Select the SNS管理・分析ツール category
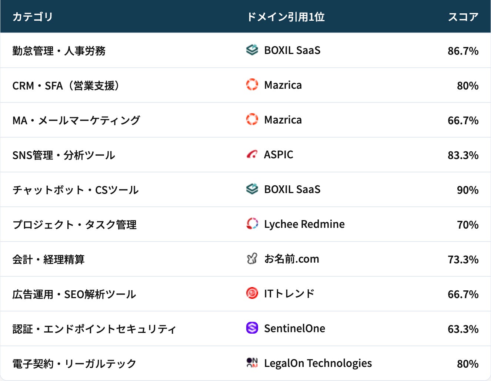Screen dimensions: 491x381 click(64, 155)
